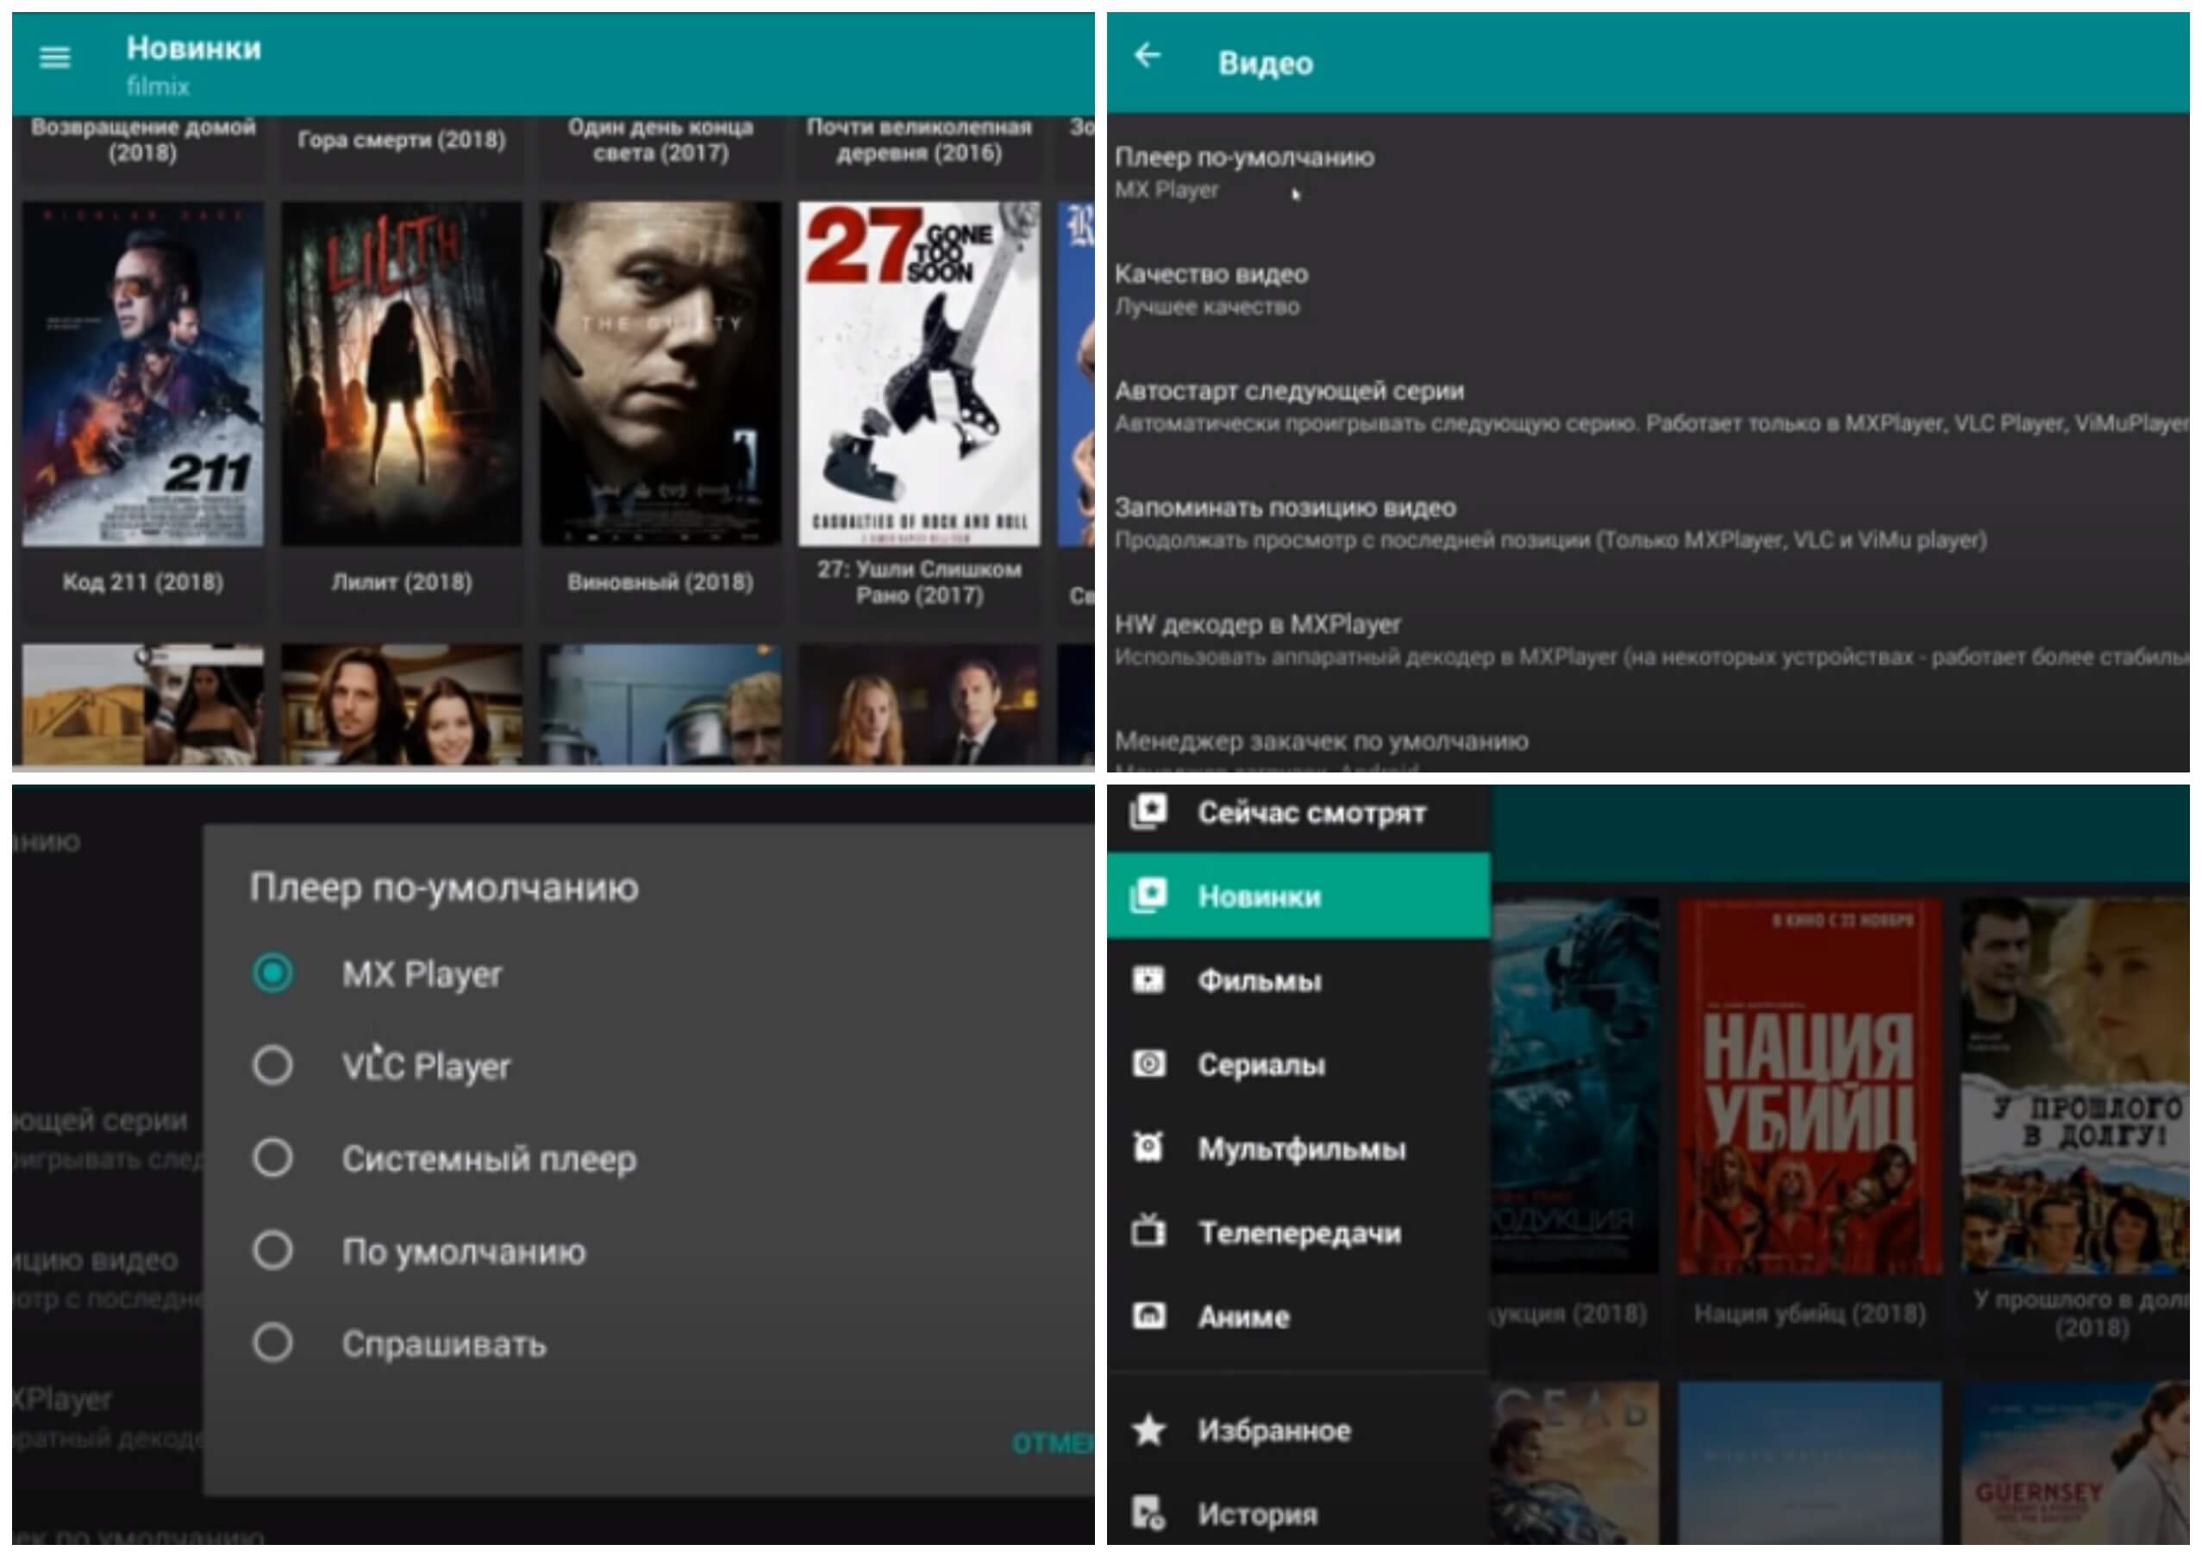Open the Аниме menu entry
The image size is (2202, 1557).
tap(1298, 1316)
